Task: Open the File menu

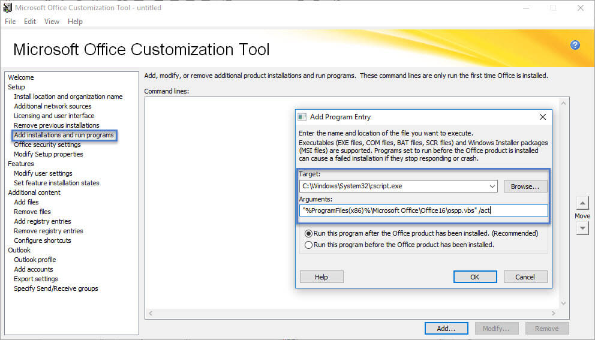Action: click(10, 22)
